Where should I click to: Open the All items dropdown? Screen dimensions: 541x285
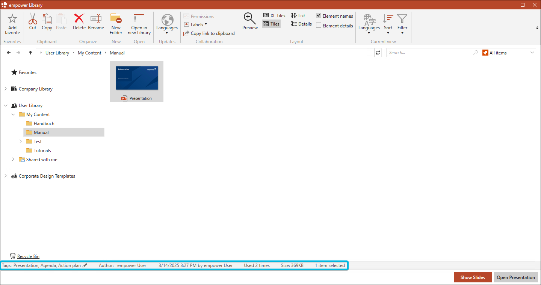(509, 53)
